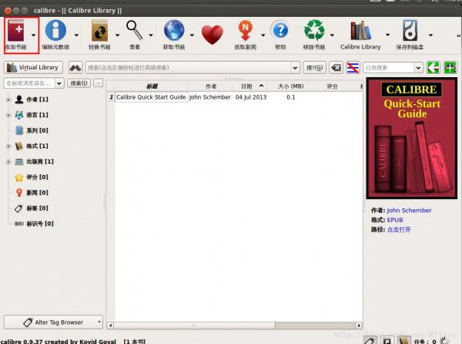Screen dimensions: 462x344
Task: Sort by the Date column header
Action: pos(246,86)
